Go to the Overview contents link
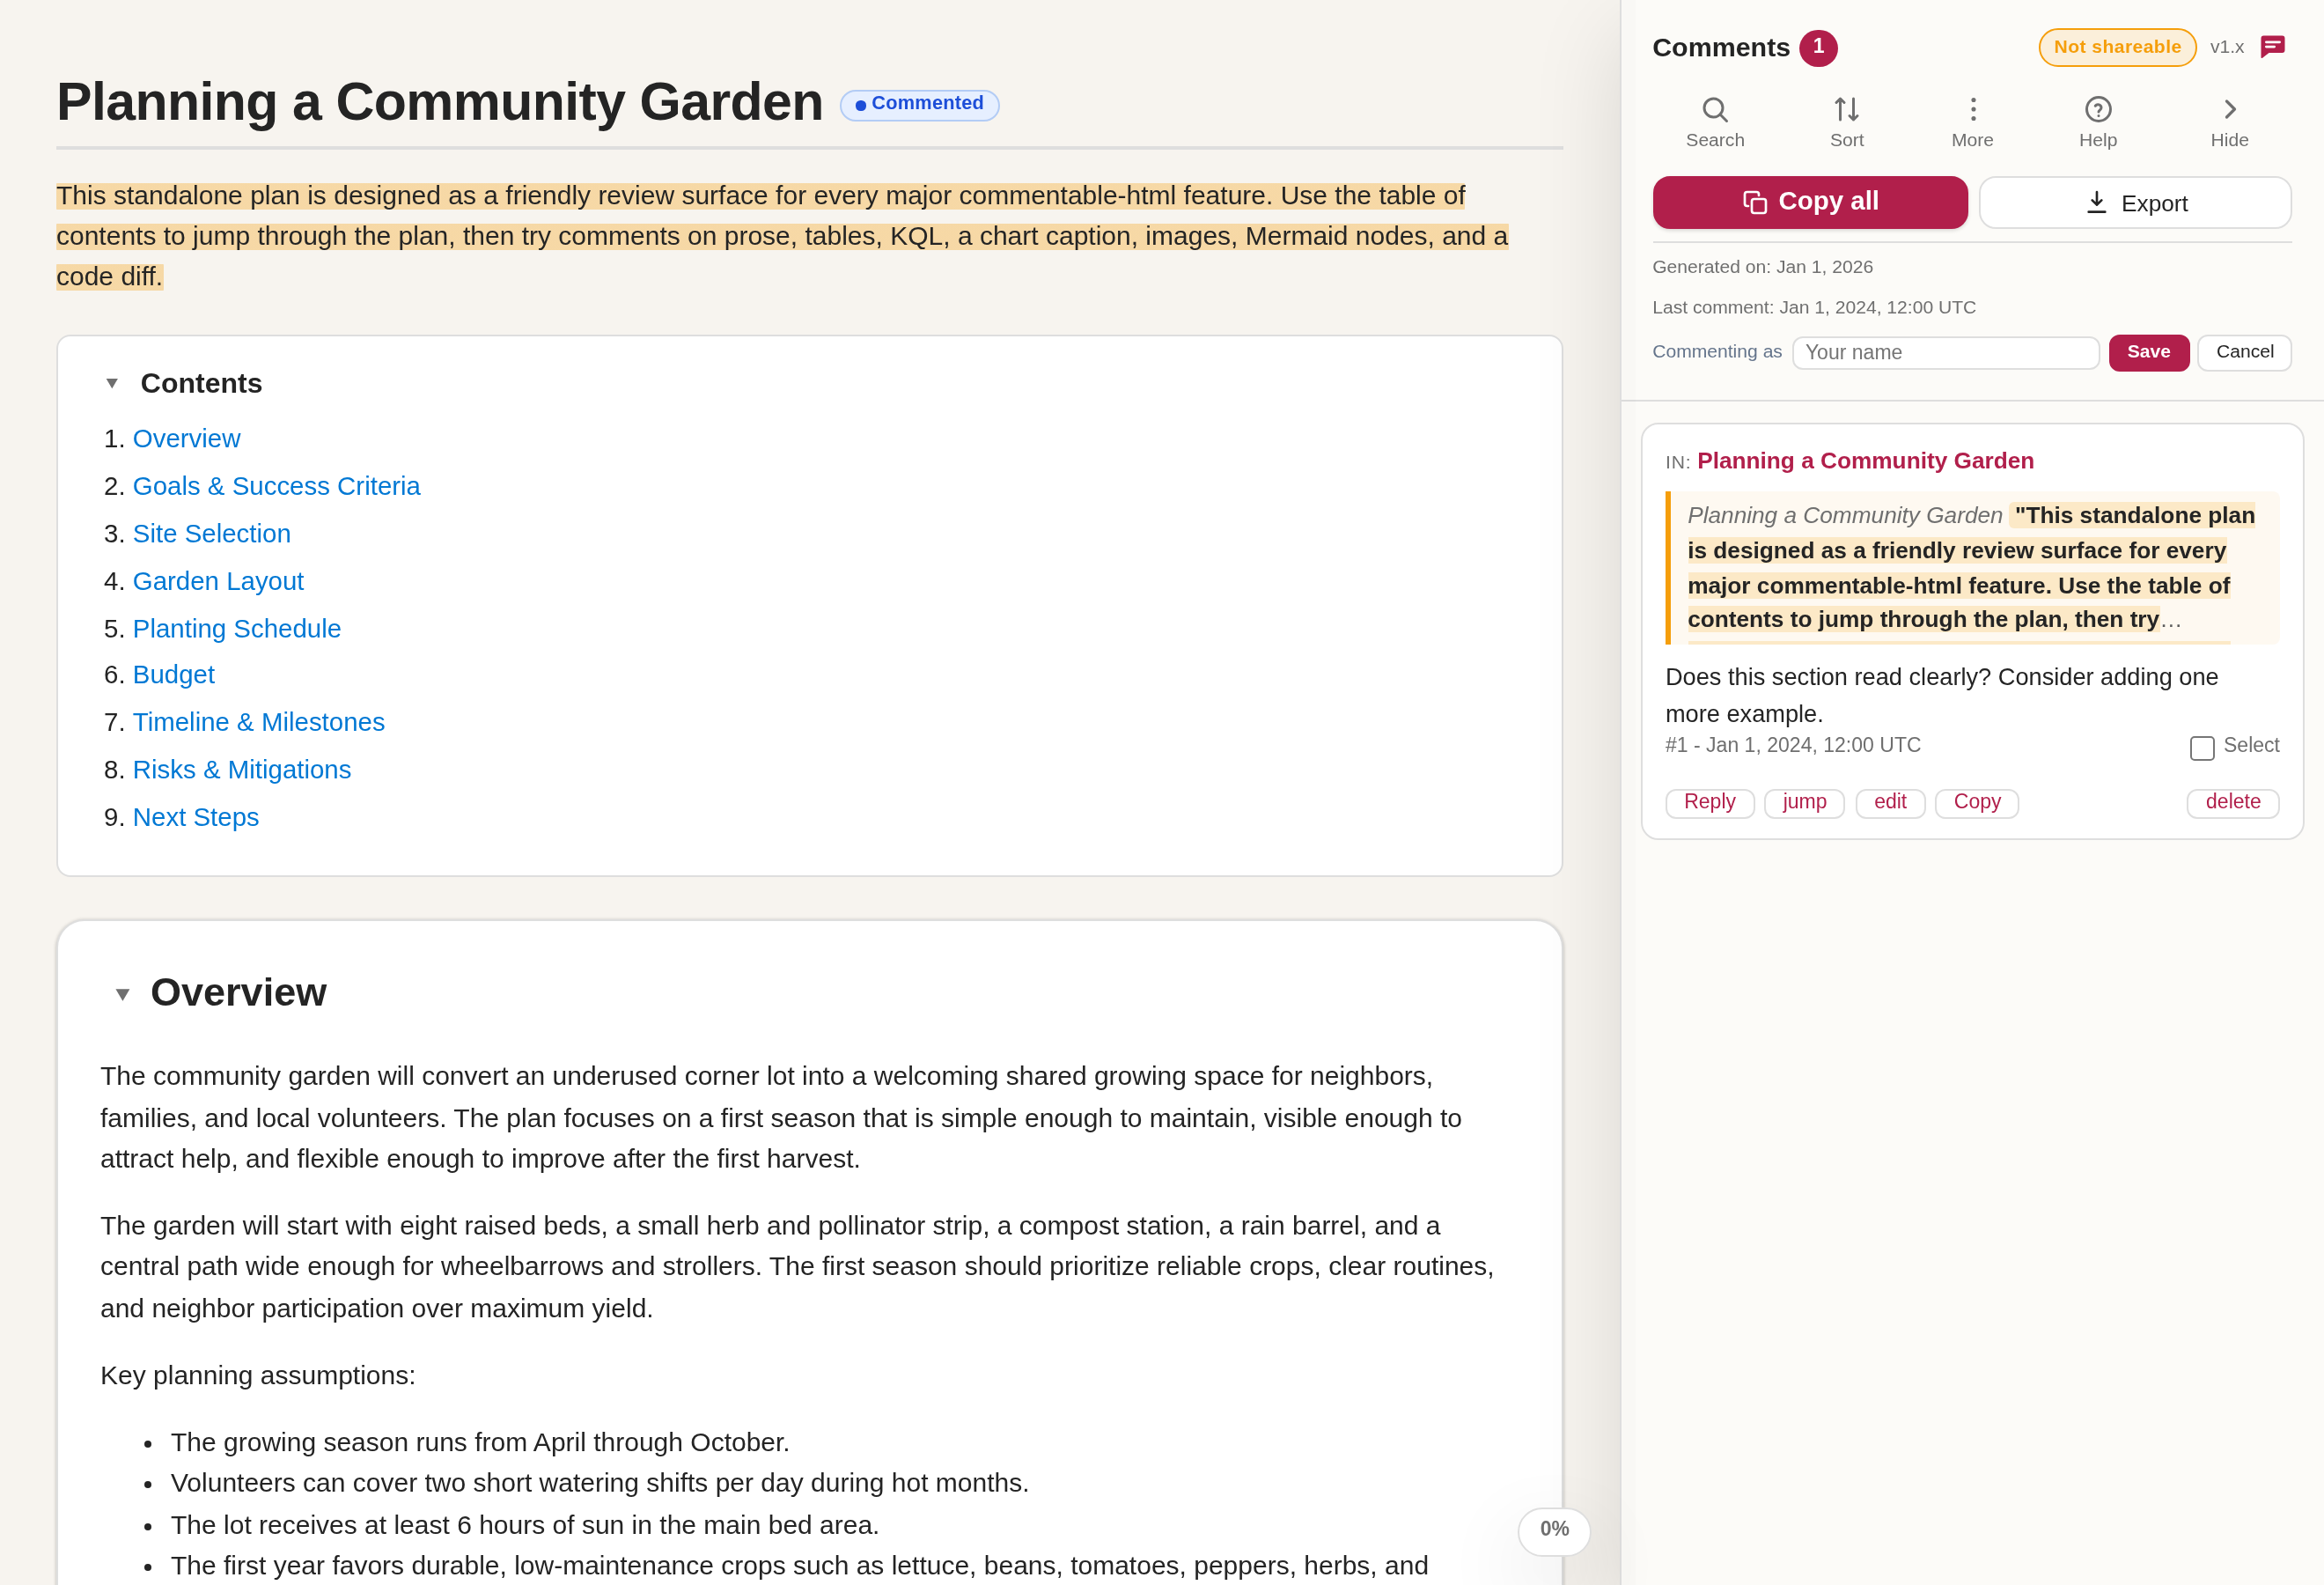Image resolution: width=2324 pixels, height=1585 pixels. (186, 439)
